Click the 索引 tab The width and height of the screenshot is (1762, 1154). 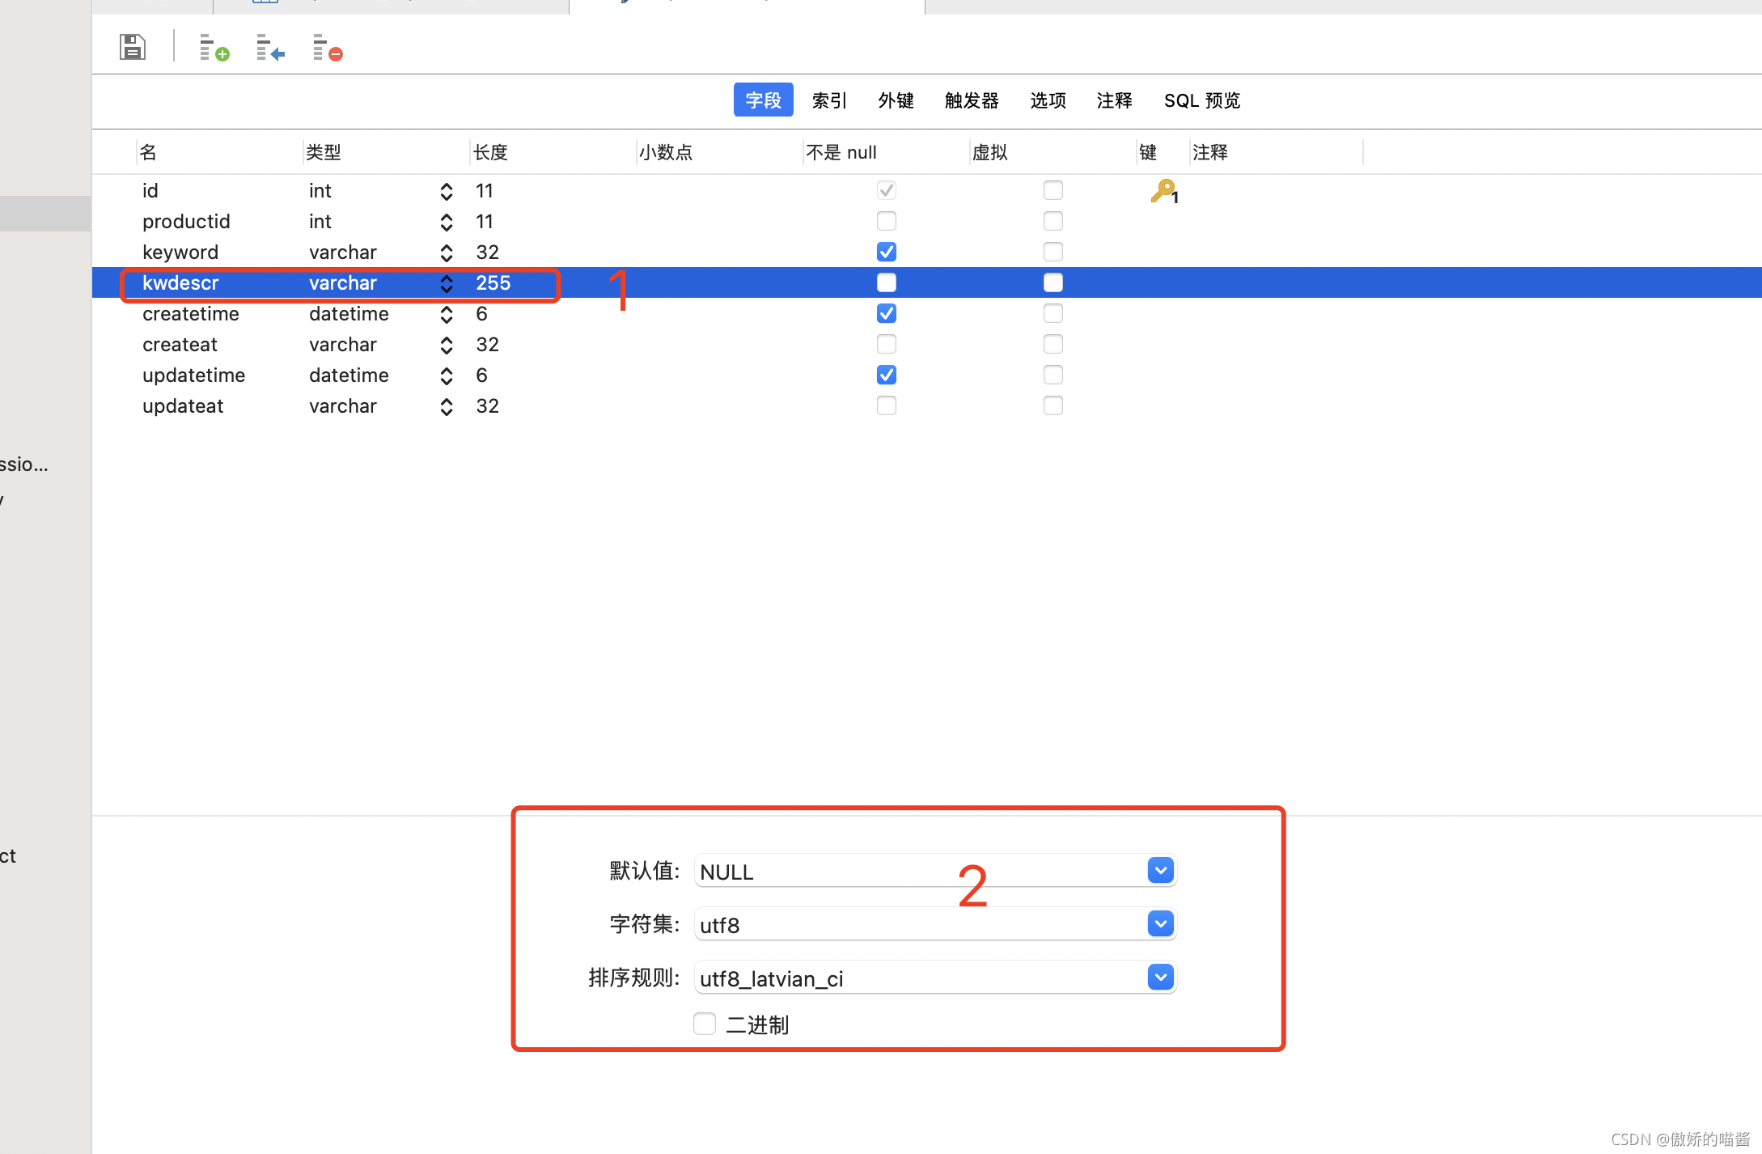pos(829,100)
